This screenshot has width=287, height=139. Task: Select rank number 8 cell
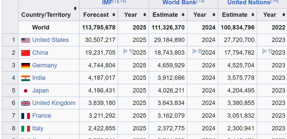[x=10, y=128]
